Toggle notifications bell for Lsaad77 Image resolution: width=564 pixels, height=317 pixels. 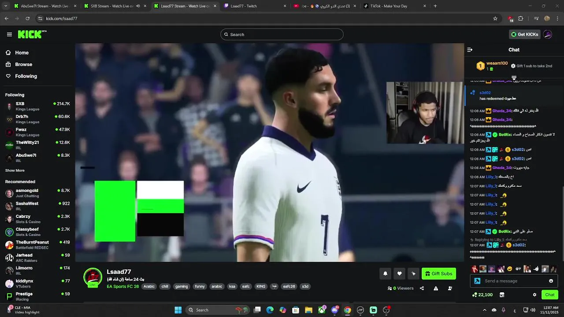(x=385, y=274)
